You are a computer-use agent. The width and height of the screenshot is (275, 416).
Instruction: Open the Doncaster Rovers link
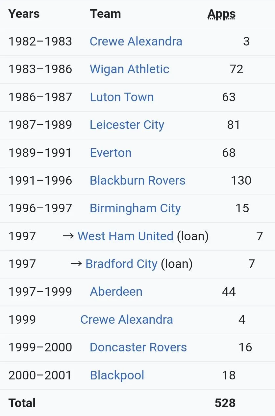(x=138, y=347)
